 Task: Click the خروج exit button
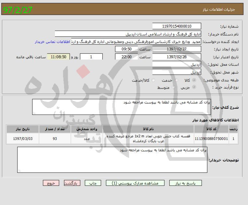coord(51,183)
